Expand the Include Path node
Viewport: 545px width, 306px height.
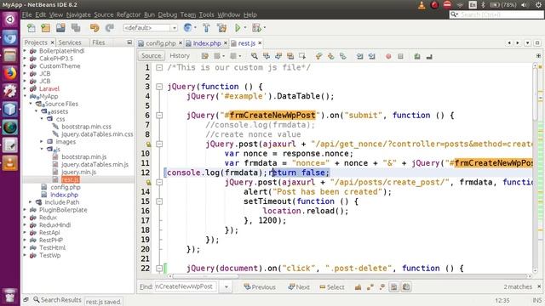tap(31, 202)
